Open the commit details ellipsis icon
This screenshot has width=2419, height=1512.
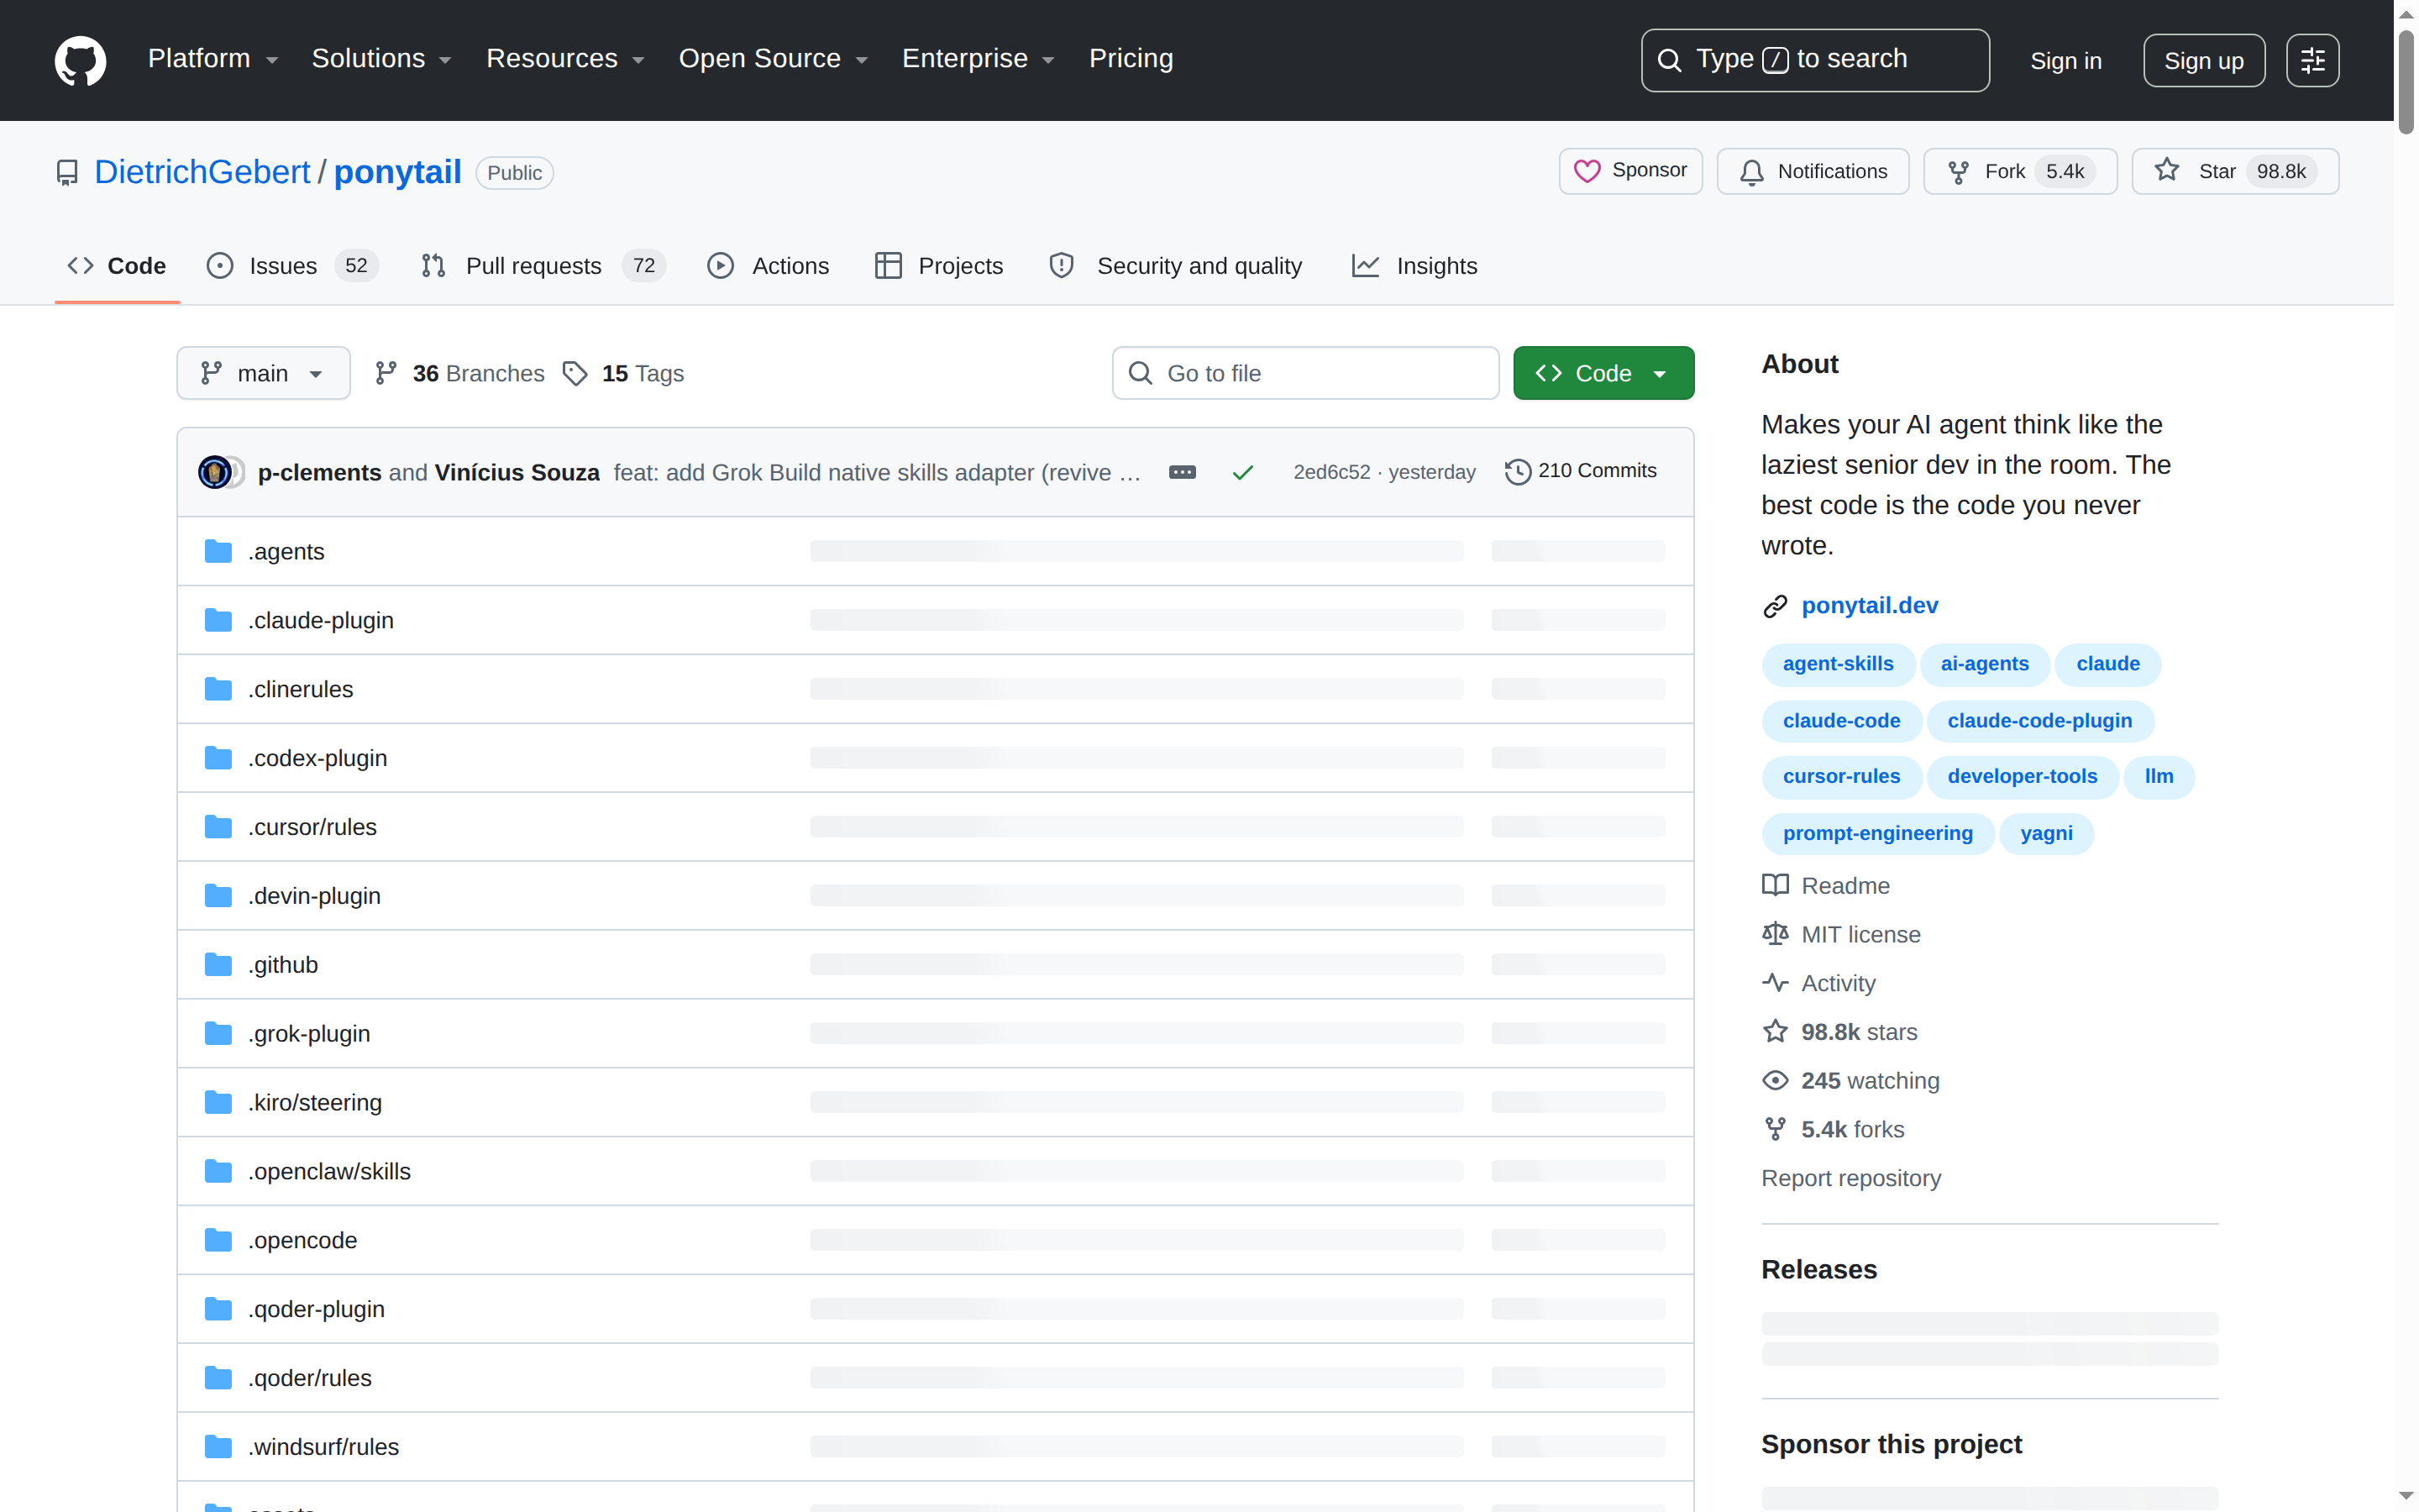click(1182, 472)
